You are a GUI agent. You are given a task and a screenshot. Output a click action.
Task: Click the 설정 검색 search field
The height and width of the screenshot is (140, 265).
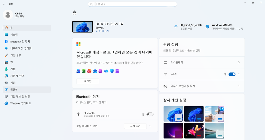point(132,4)
